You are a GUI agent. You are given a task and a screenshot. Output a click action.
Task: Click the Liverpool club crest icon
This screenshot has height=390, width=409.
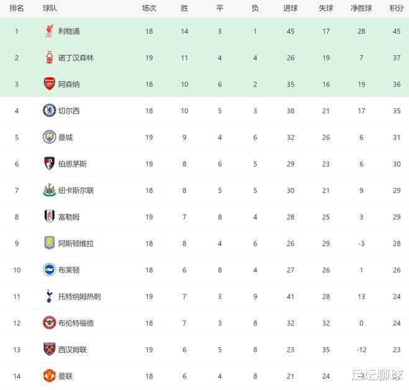[x=50, y=32]
